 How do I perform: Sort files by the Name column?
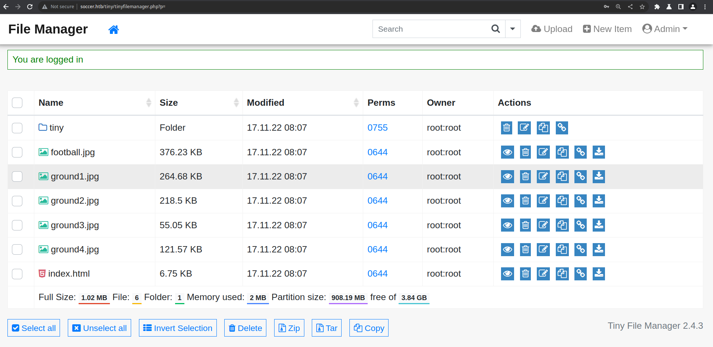click(x=51, y=103)
